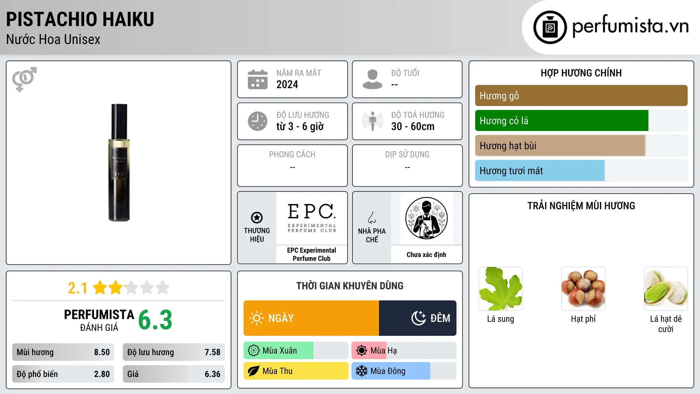Click the moon icon in the Đêm bar
Image resolution: width=700 pixels, height=394 pixels.
[x=419, y=318]
